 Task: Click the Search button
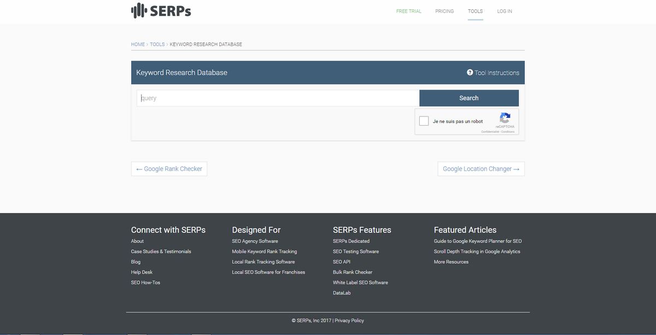pyautogui.click(x=469, y=98)
